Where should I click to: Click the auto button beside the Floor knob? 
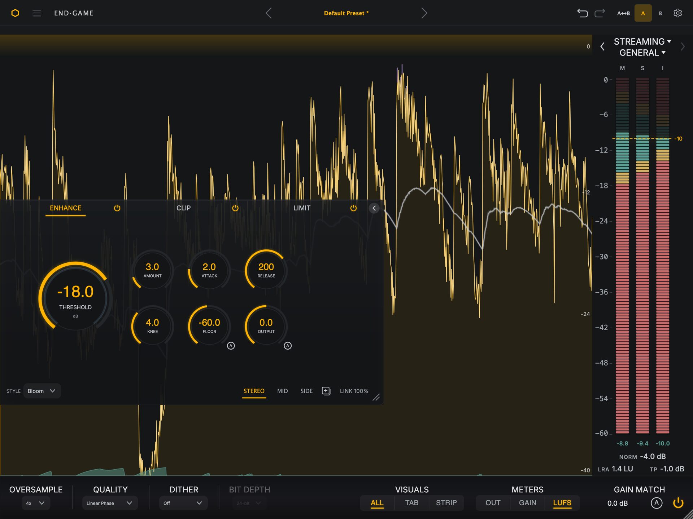pyautogui.click(x=231, y=346)
